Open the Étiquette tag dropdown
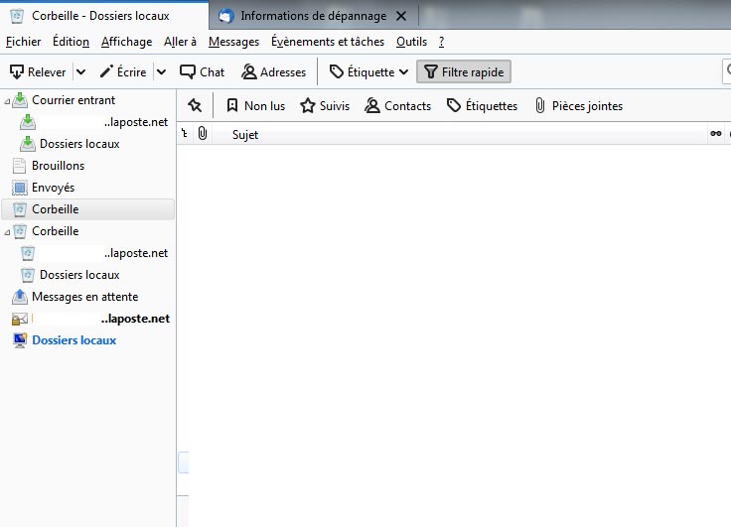This screenshot has height=527, width=731. click(x=368, y=72)
